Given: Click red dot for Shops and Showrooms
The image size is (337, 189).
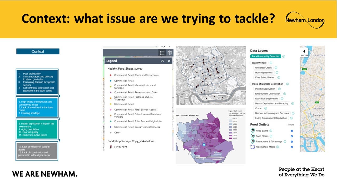Looking at the screenshot, I should coord(110,75).
